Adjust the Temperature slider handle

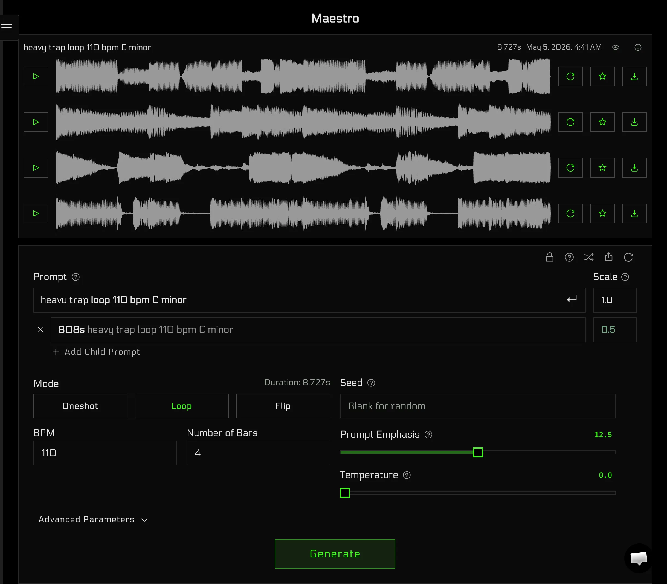345,493
